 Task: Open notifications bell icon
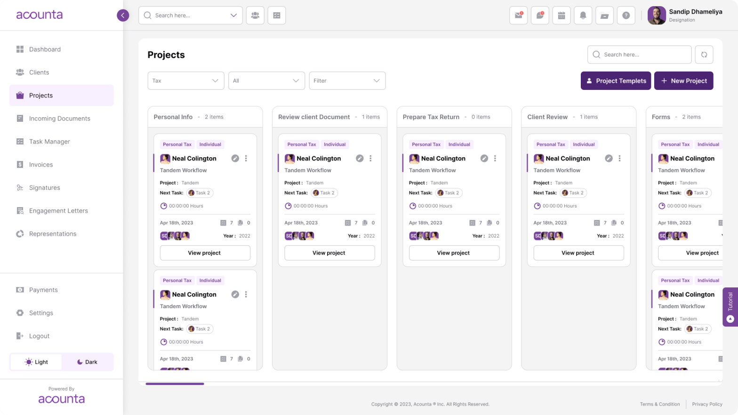coord(583,16)
